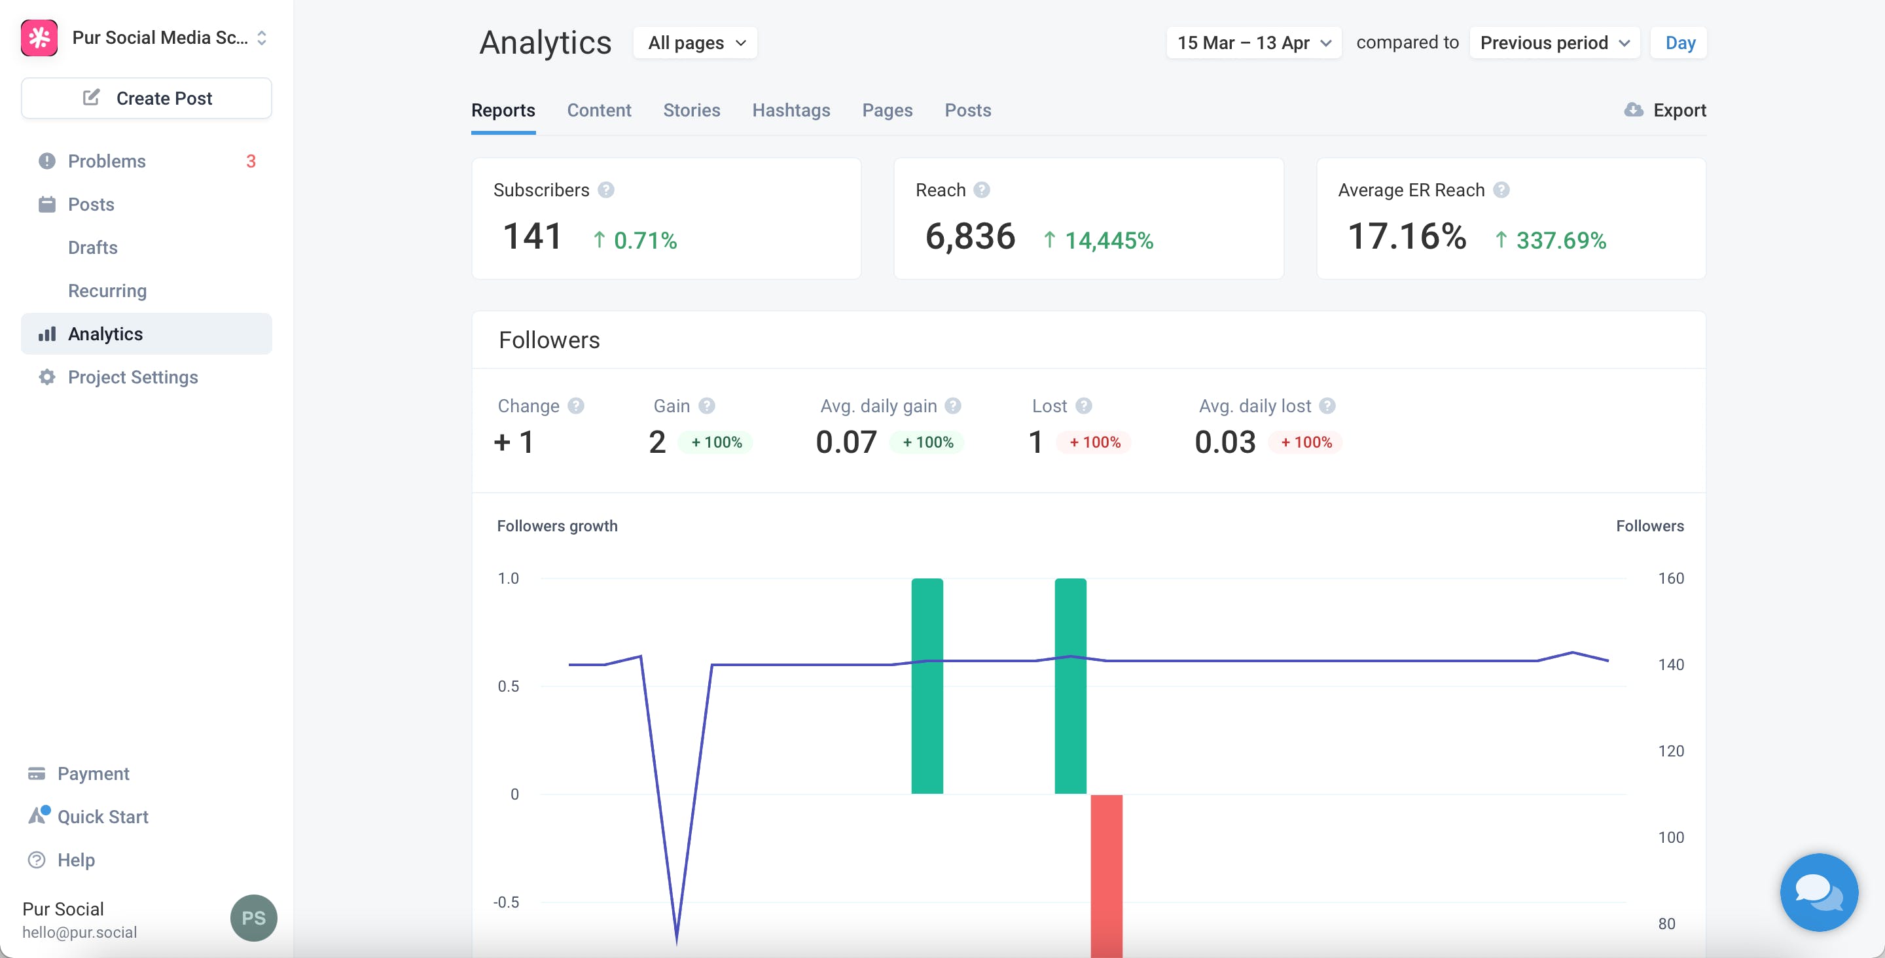The height and width of the screenshot is (958, 1885).
Task: Click the Reach 14,445% increase figure
Action: (x=1098, y=240)
